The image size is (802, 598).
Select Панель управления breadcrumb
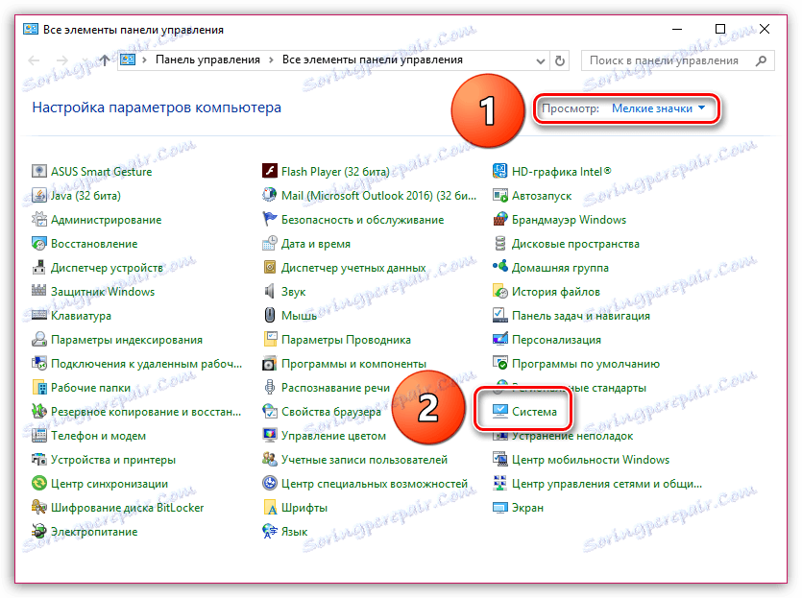207,60
